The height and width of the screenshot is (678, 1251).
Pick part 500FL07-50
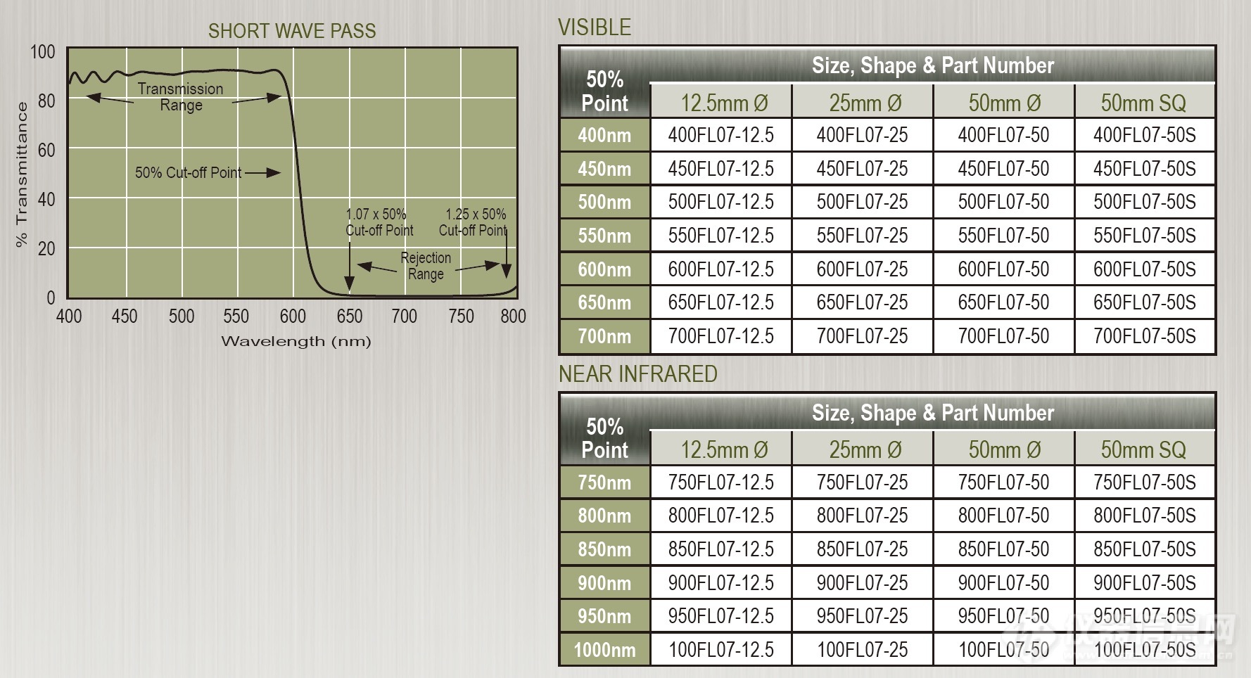(x=1003, y=202)
